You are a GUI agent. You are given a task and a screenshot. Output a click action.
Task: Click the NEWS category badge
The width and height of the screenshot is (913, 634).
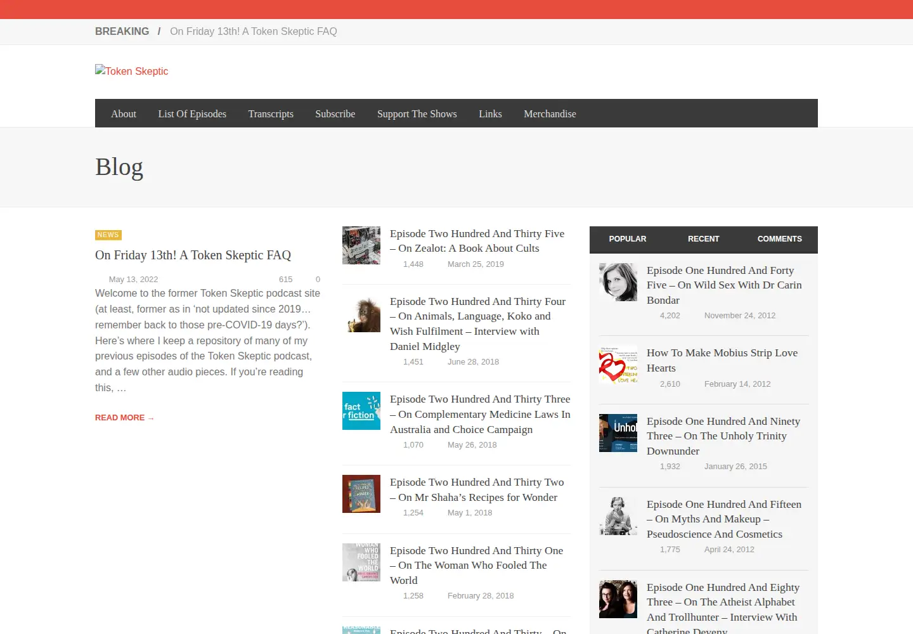[108, 235]
